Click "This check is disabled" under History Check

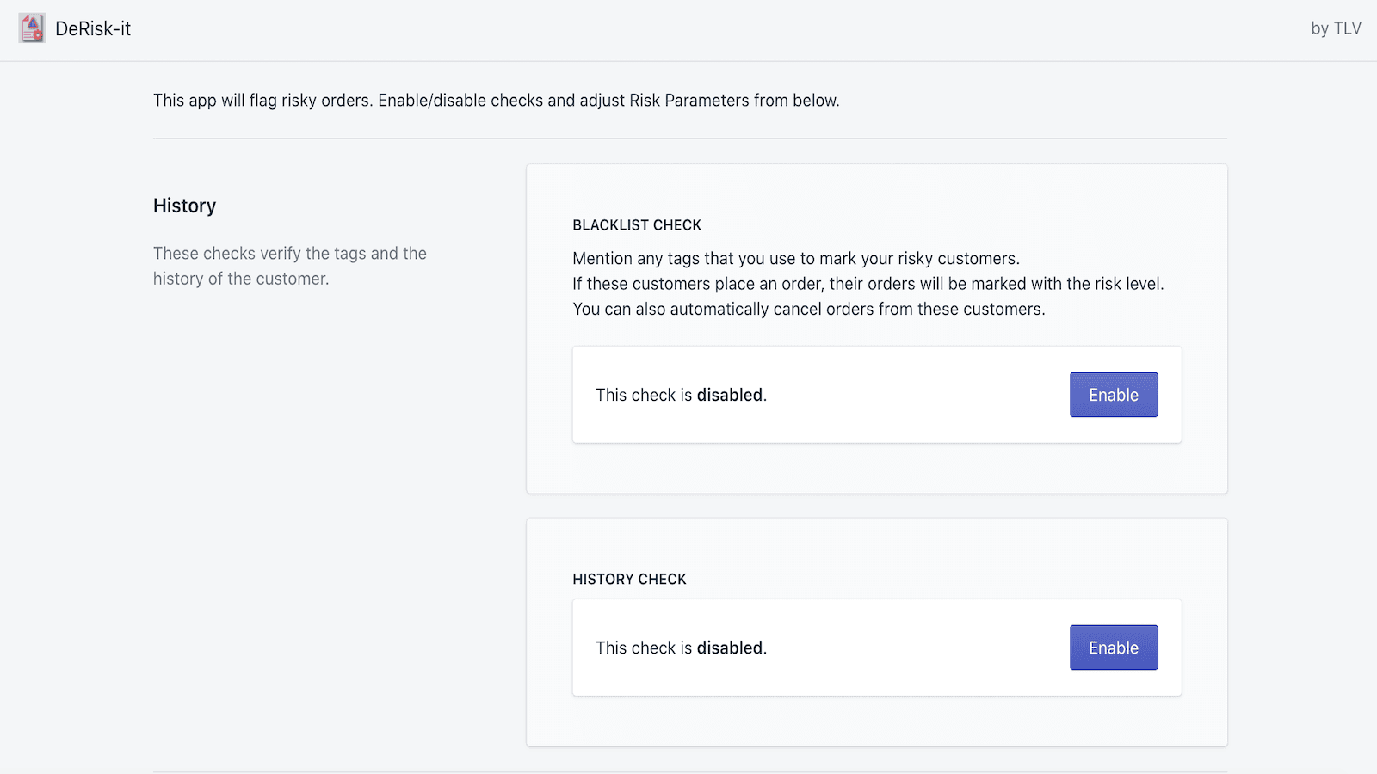[x=681, y=648]
